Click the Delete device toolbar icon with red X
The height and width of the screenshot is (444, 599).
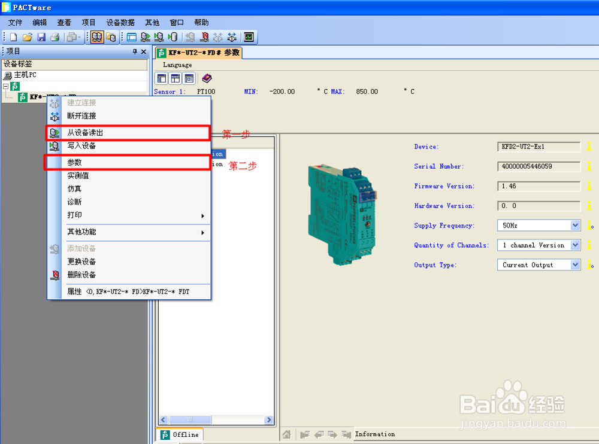205,37
